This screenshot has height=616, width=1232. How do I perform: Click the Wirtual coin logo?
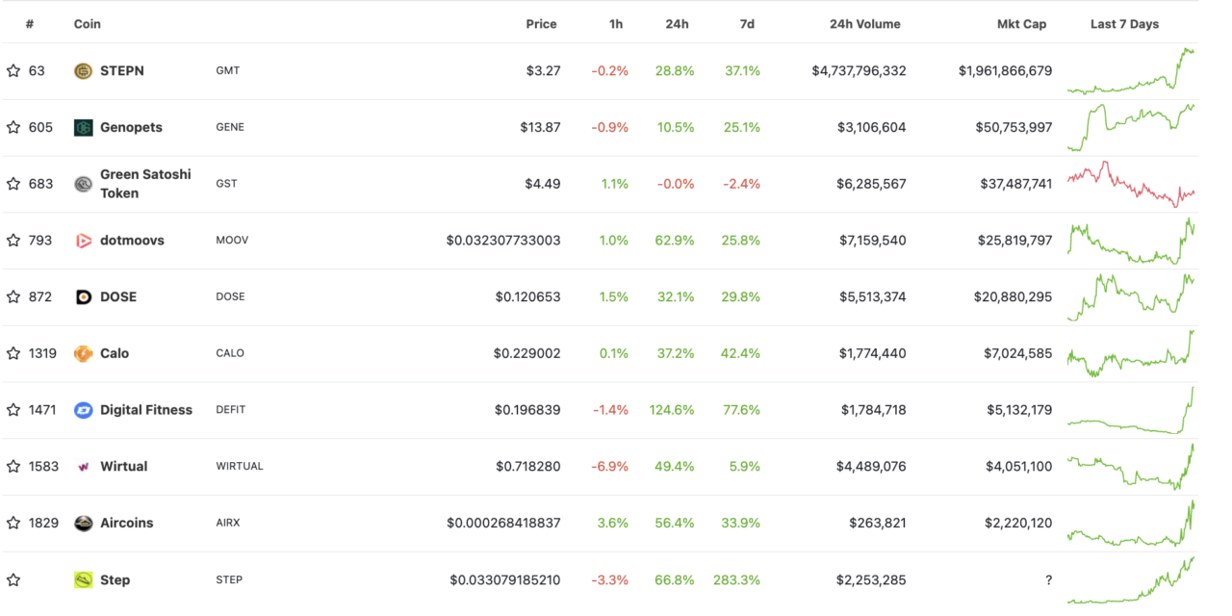point(83,466)
